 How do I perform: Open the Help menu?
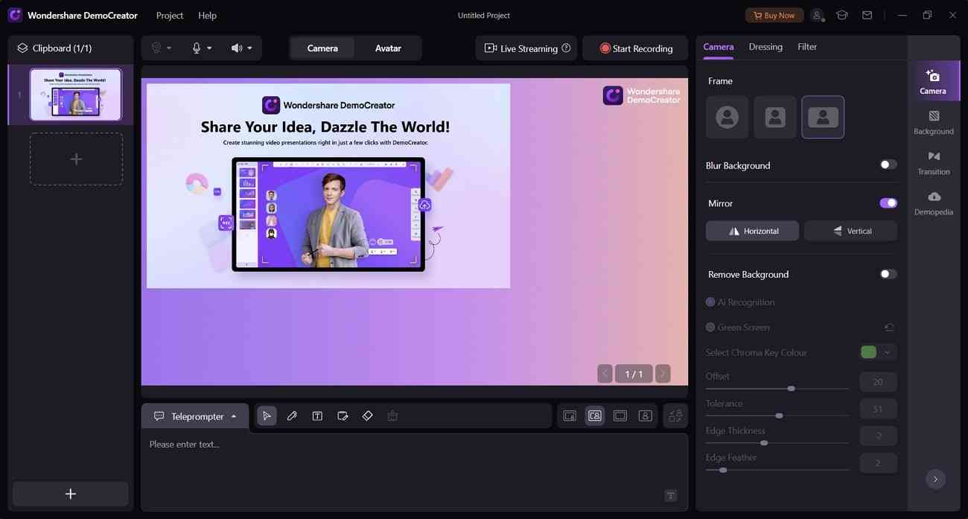[208, 15]
